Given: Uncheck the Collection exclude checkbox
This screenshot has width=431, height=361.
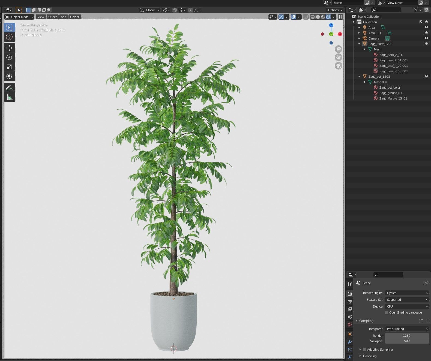Looking at the screenshot, I should [x=421, y=22].
